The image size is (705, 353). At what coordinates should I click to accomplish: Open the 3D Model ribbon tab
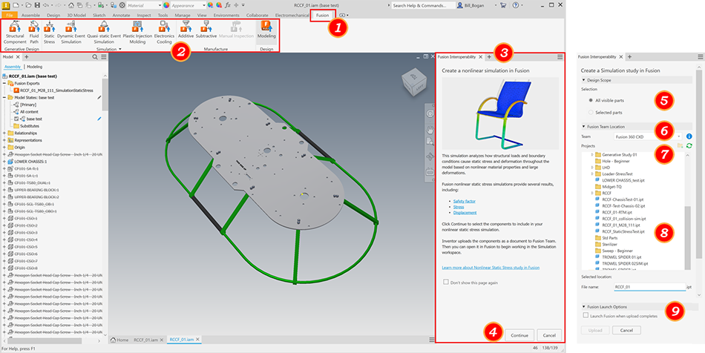coord(76,16)
